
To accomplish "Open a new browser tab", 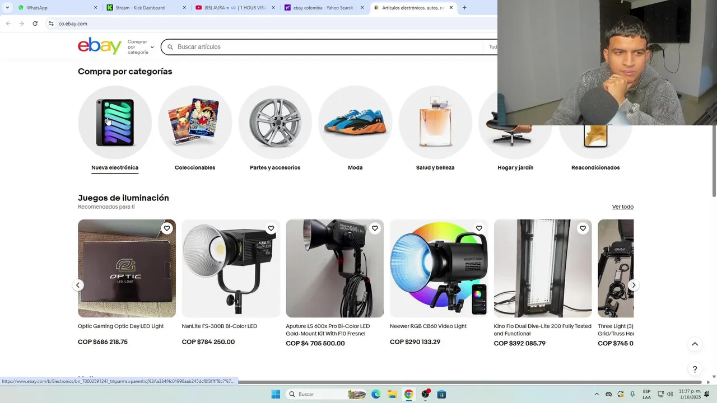I will [464, 8].
